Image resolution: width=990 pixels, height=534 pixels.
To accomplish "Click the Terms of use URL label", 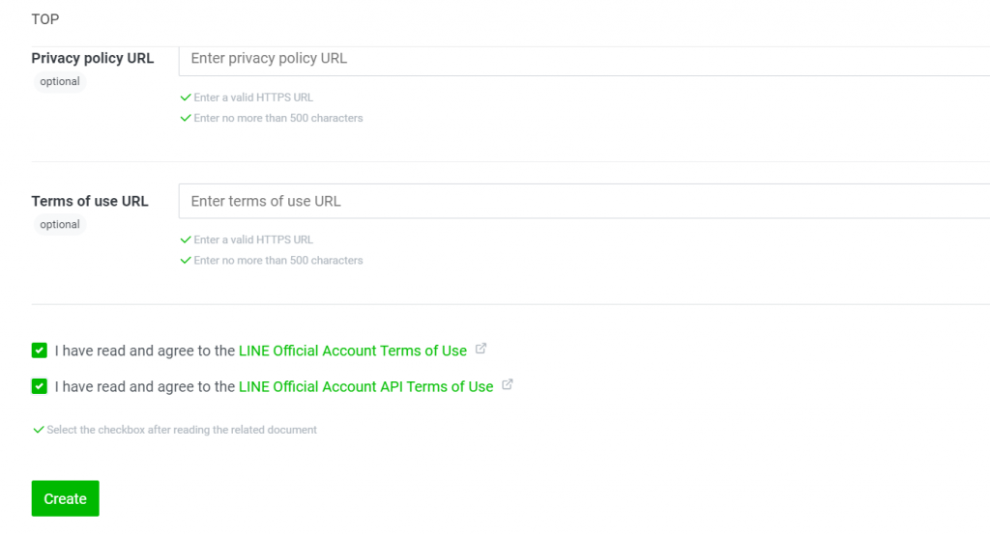I will [90, 201].
